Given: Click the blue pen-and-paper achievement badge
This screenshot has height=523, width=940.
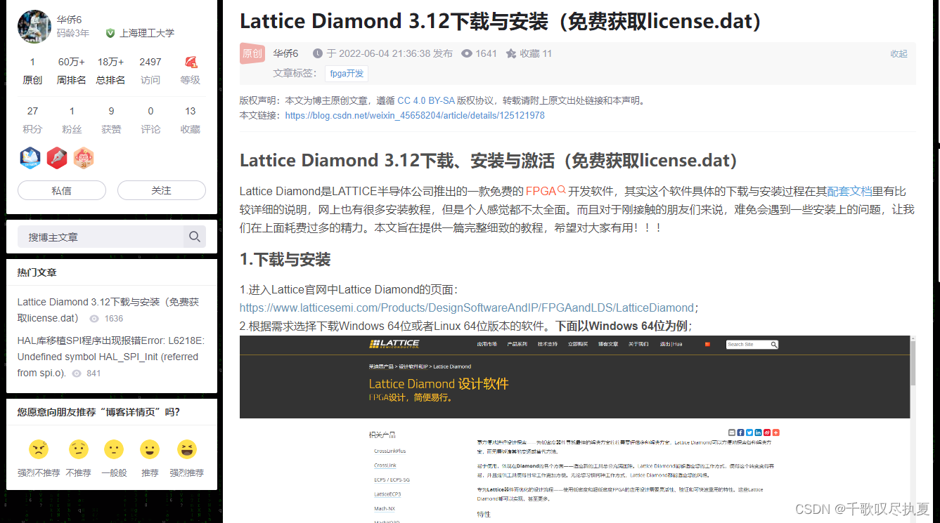Looking at the screenshot, I should pos(30,158).
